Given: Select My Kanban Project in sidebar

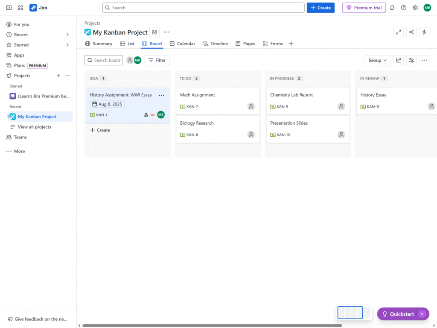Looking at the screenshot, I should pyautogui.click(x=40, y=117).
